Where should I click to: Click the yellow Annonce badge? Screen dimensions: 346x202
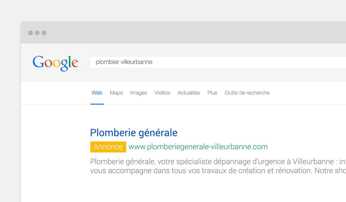(x=108, y=147)
